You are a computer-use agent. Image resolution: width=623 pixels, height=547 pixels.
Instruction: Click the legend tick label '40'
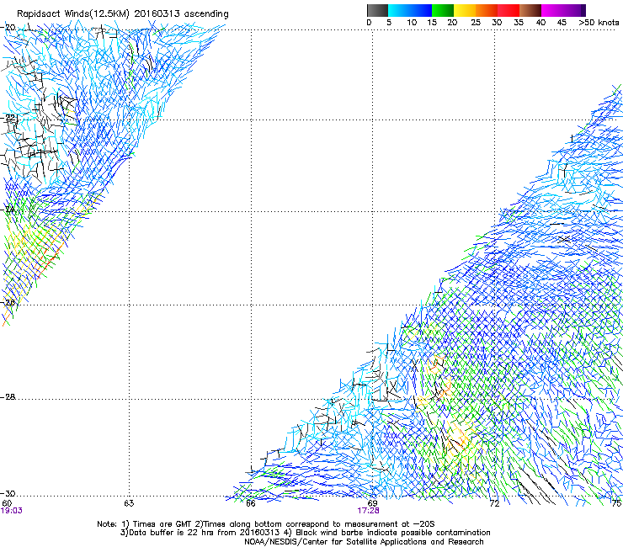(540, 23)
